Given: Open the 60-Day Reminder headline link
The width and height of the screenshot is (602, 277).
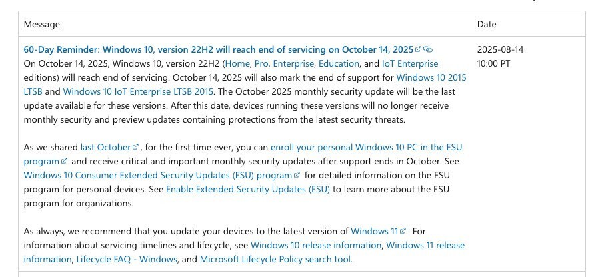Looking at the screenshot, I should click(x=219, y=49).
